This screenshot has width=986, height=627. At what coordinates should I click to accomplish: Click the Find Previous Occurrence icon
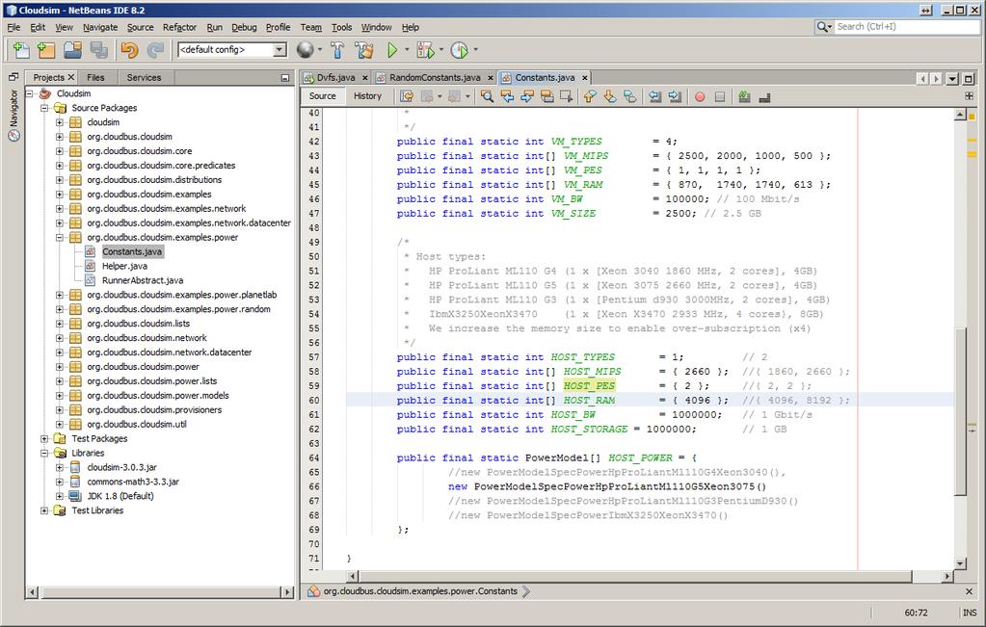coord(507,96)
